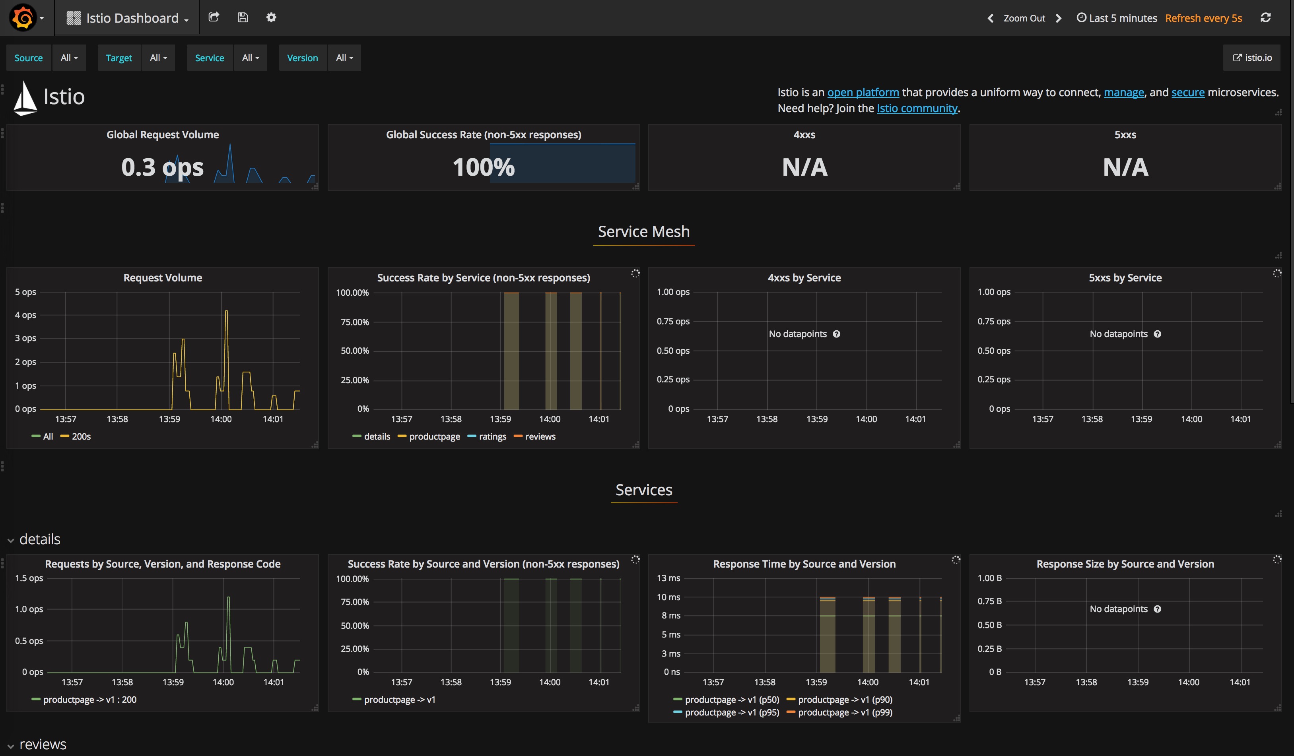Open dashboard settings gear icon
The height and width of the screenshot is (756, 1294).
tap(271, 17)
